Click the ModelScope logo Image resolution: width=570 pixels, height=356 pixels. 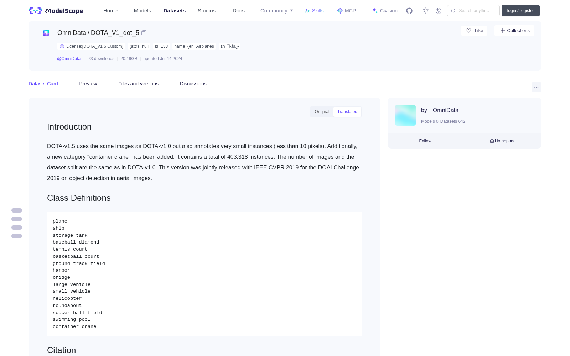(x=56, y=11)
